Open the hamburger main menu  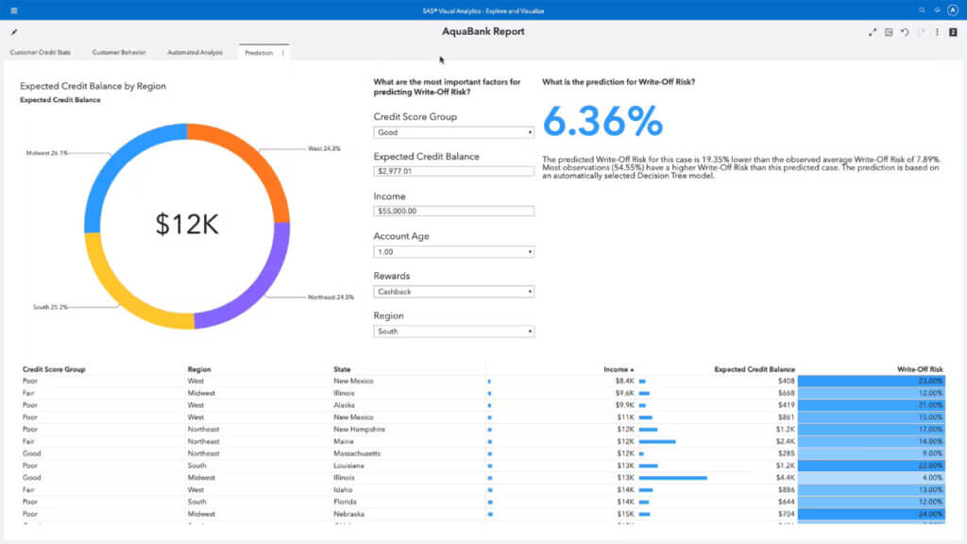tap(13, 10)
